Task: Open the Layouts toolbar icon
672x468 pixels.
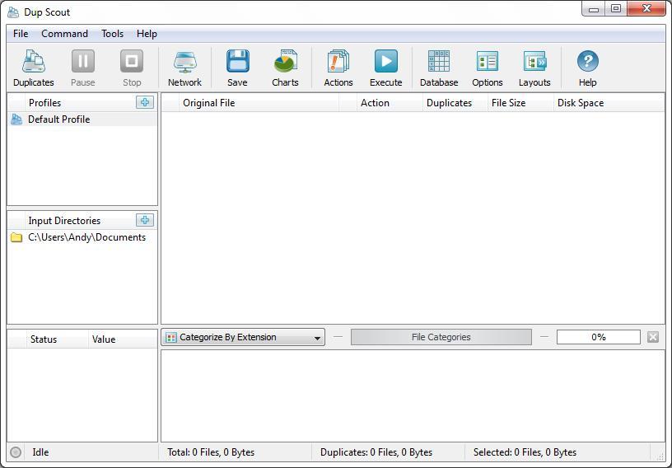Action: coord(534,68)
